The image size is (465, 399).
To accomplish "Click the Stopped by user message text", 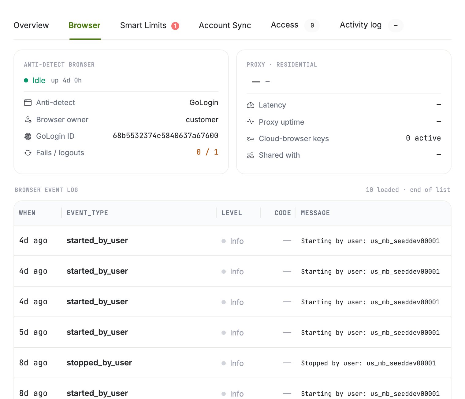I will (x=368, y=363).
